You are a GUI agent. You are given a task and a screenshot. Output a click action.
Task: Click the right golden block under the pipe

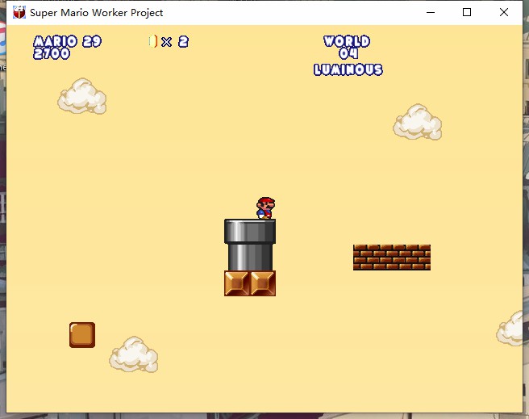point(263,283)
